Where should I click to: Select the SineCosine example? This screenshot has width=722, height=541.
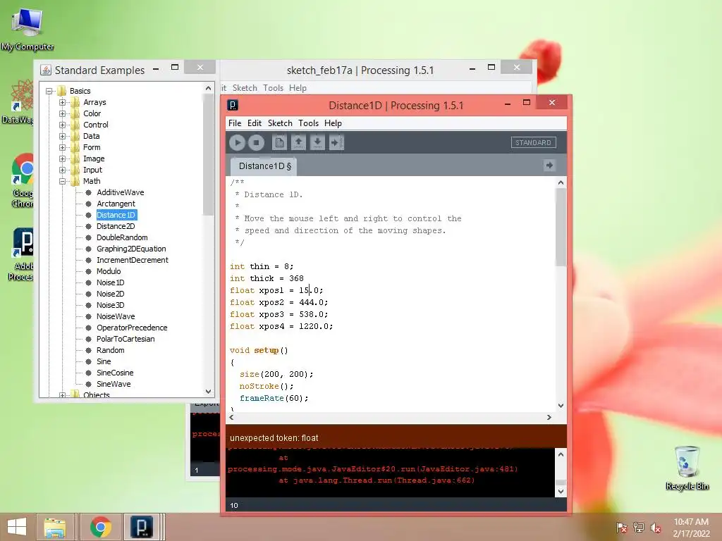coord(115,373)
